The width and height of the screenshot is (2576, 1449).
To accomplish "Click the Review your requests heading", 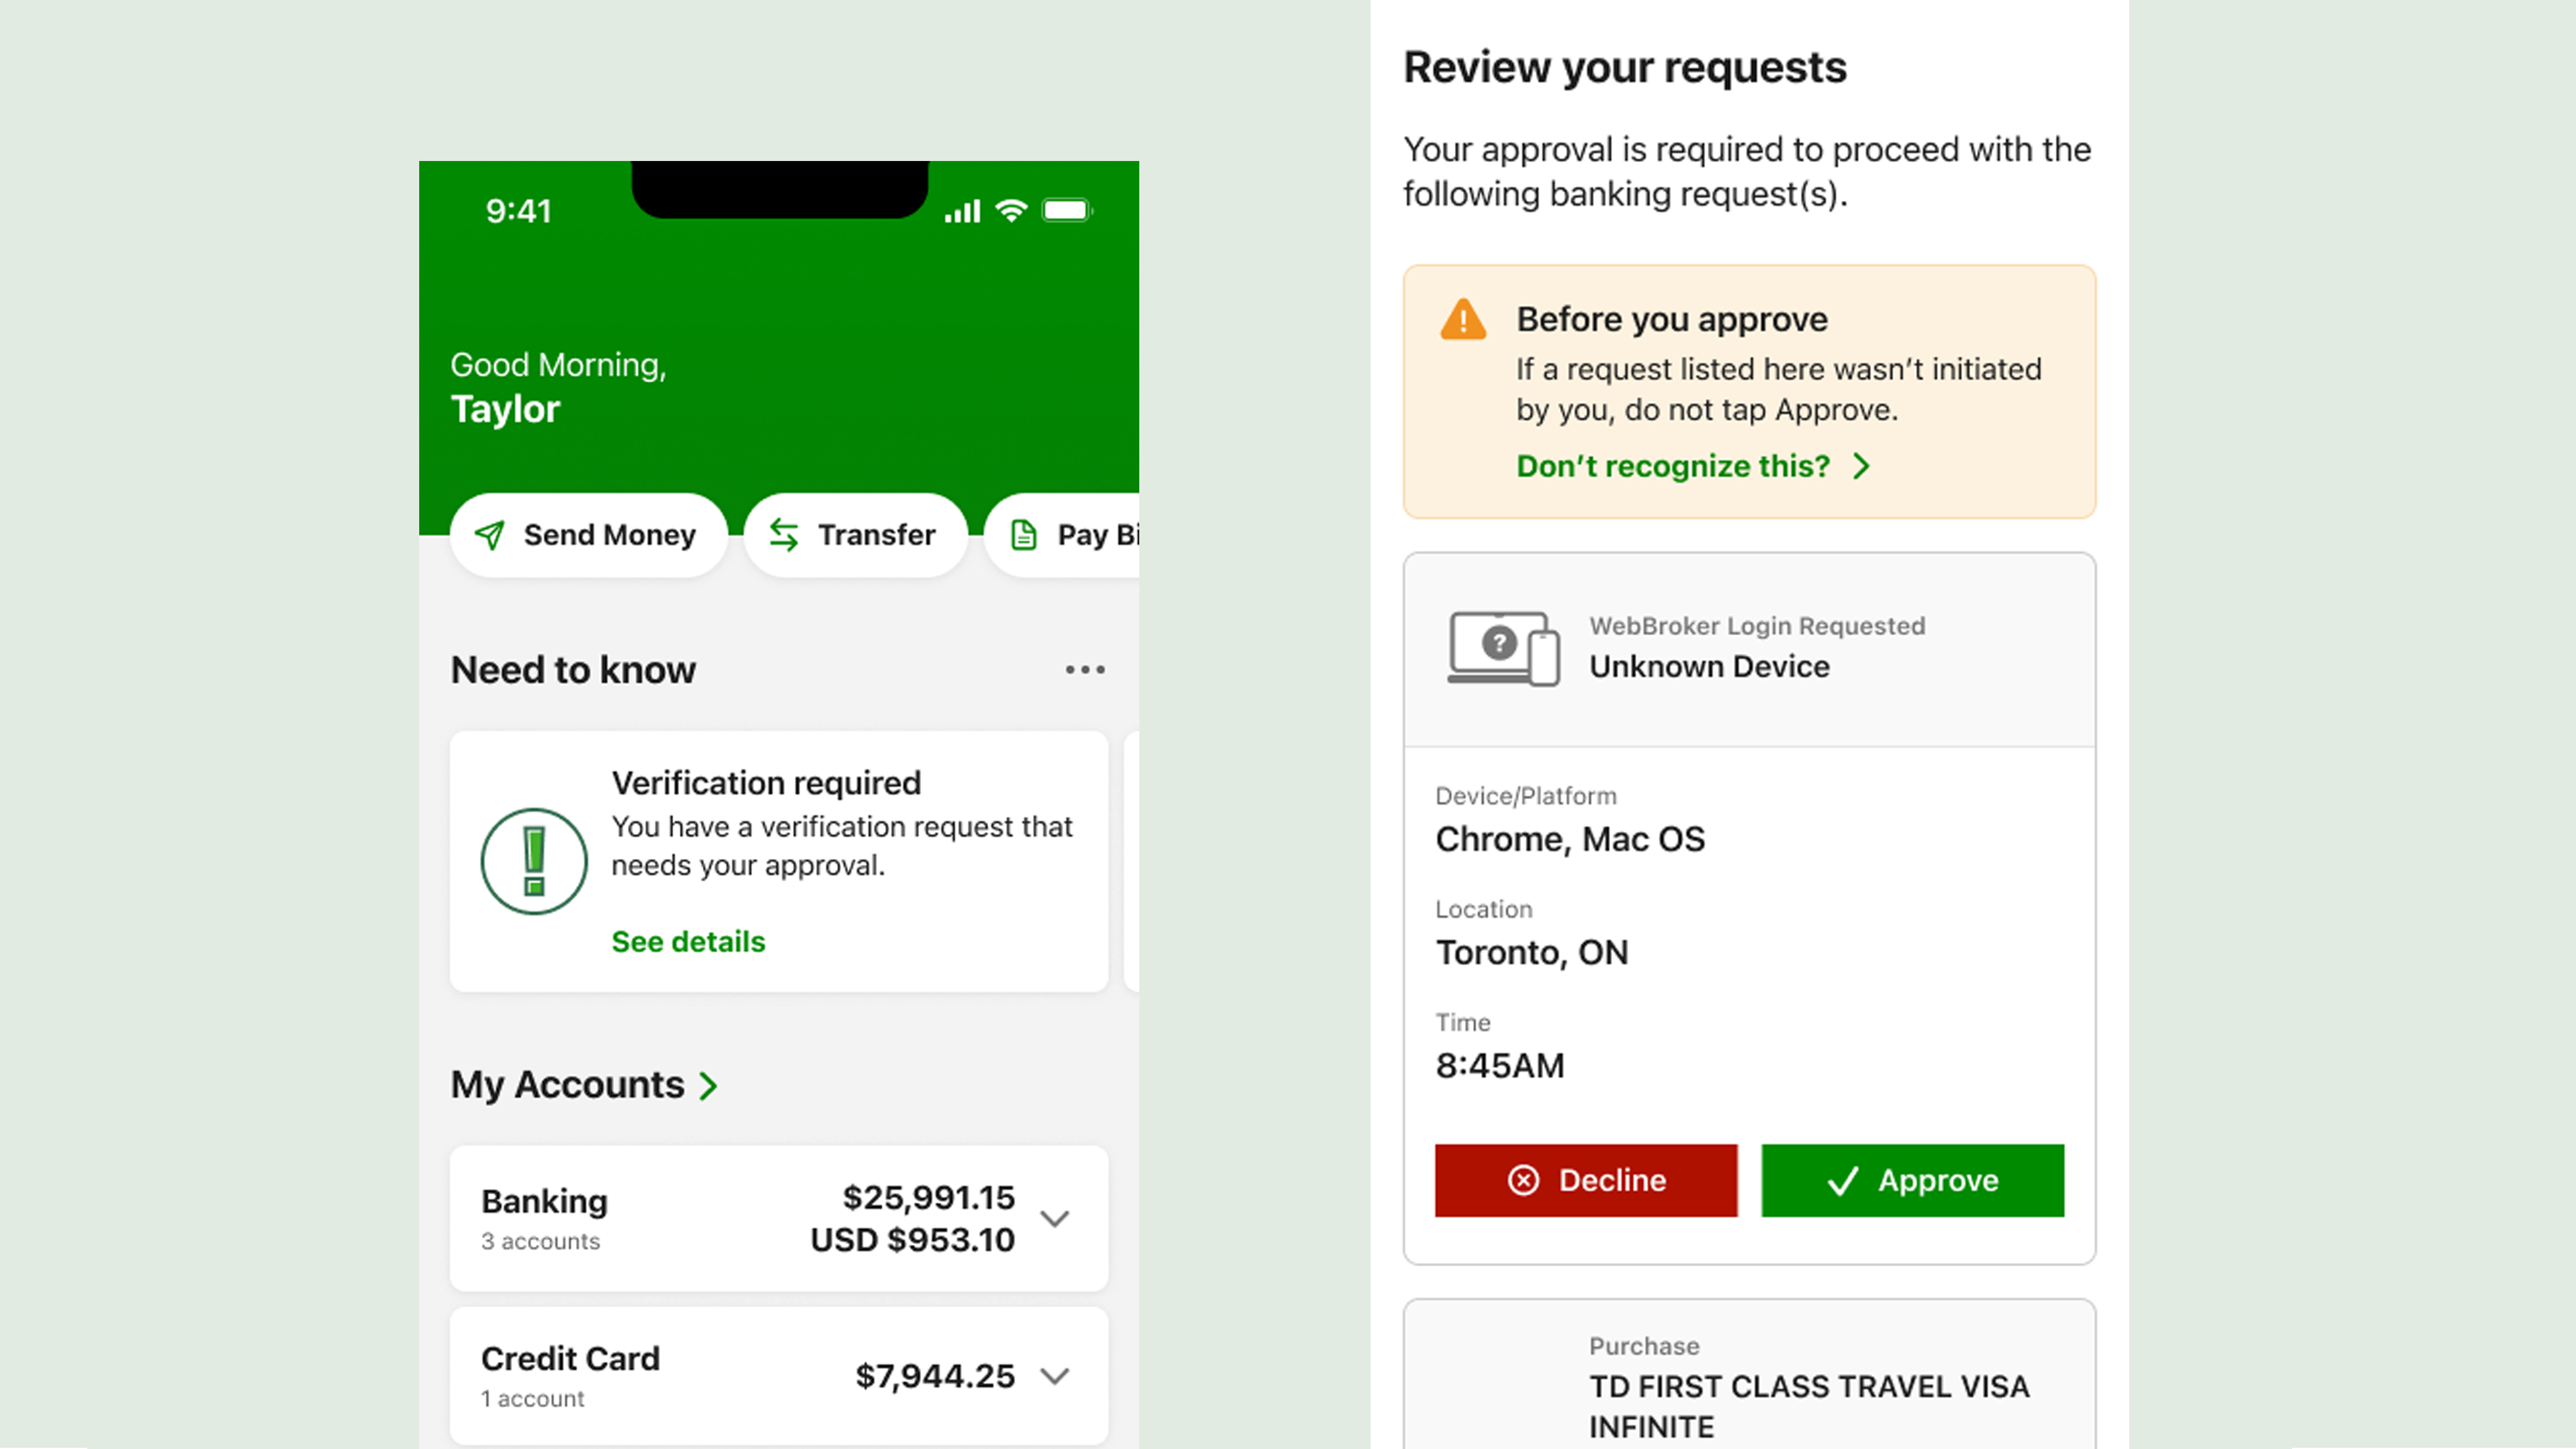I will click(x=1625, y=68).
